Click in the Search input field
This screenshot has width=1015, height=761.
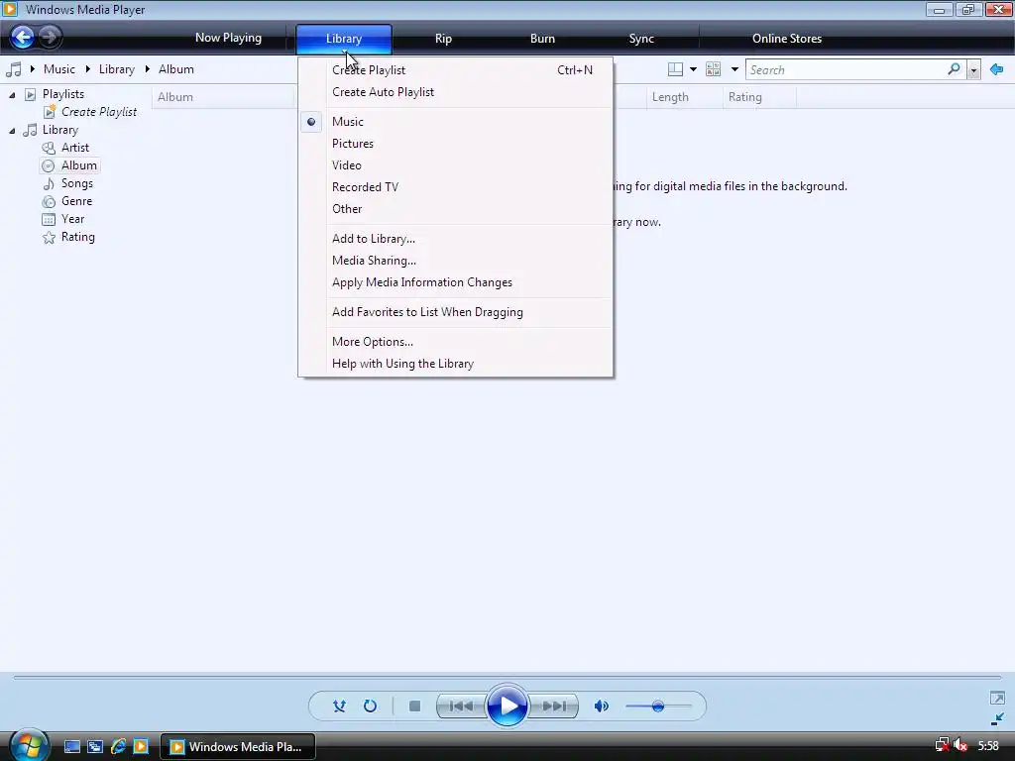tap(846, 70)
